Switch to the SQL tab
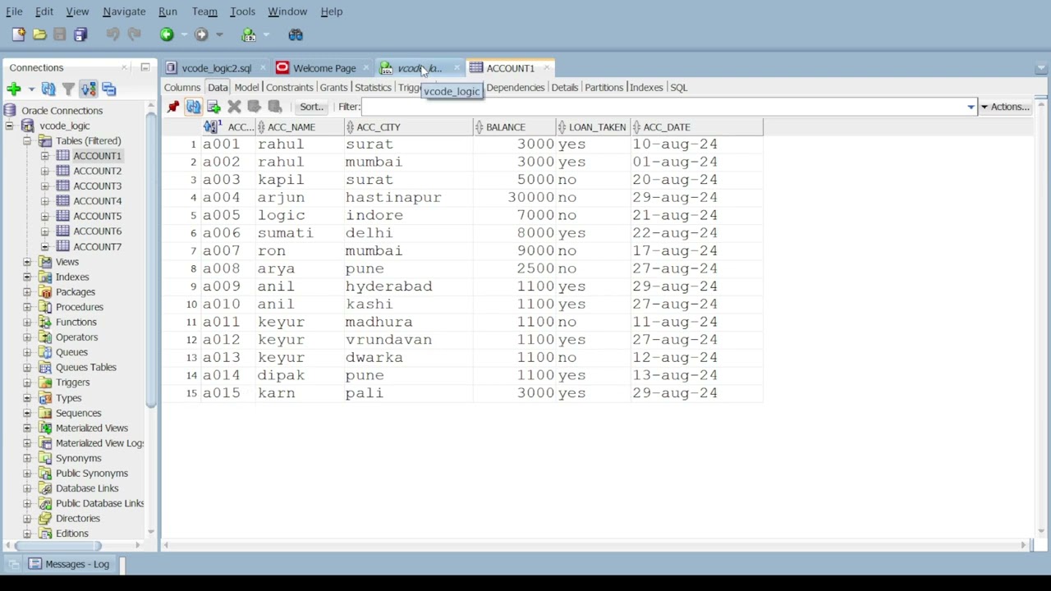The height and width of the screenshot is (591, 1051). pos(678,87)
